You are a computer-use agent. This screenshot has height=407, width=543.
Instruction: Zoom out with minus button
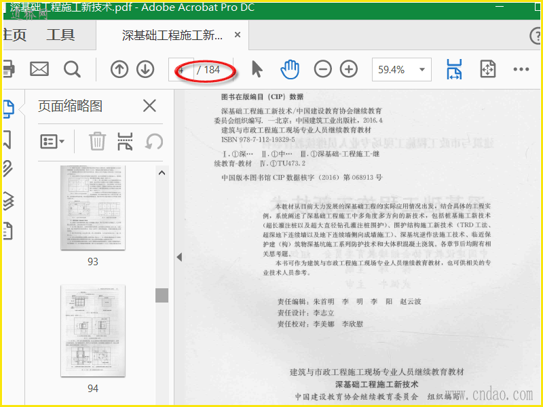(323, 69)
